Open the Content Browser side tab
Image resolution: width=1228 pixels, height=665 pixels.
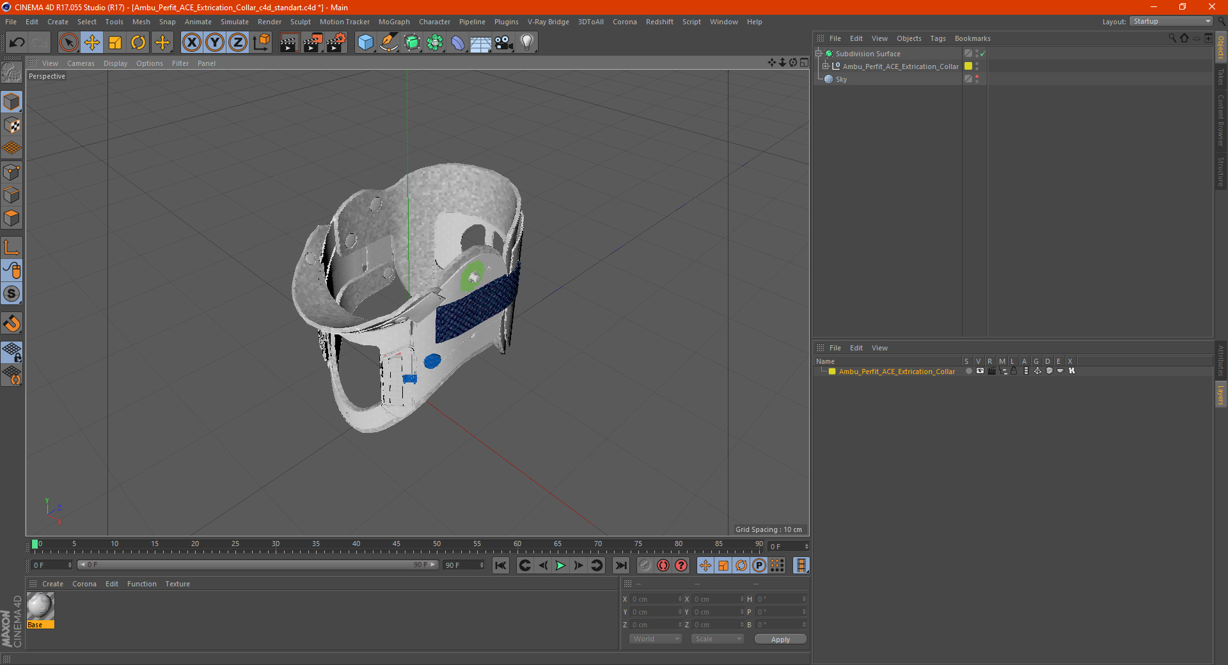tap(1221, 120)
